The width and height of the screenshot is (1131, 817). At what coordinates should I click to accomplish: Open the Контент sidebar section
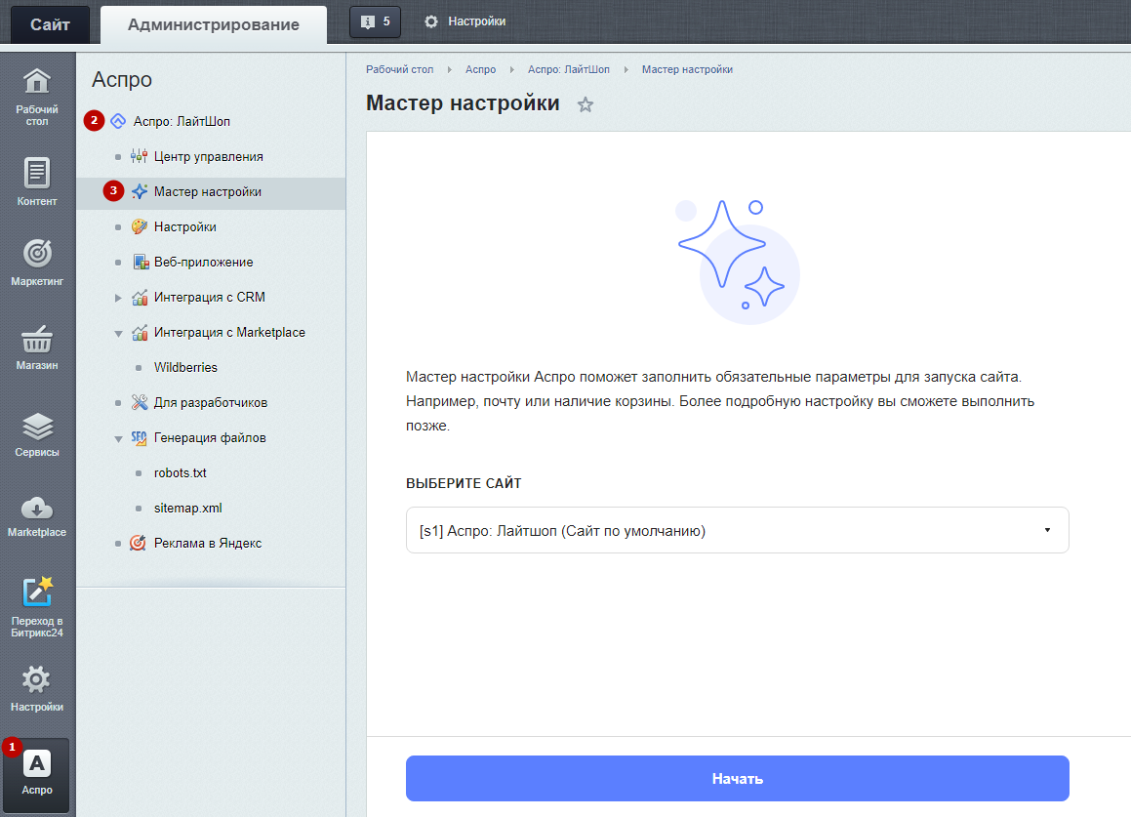pyautogui.click(x=37, y=182)
